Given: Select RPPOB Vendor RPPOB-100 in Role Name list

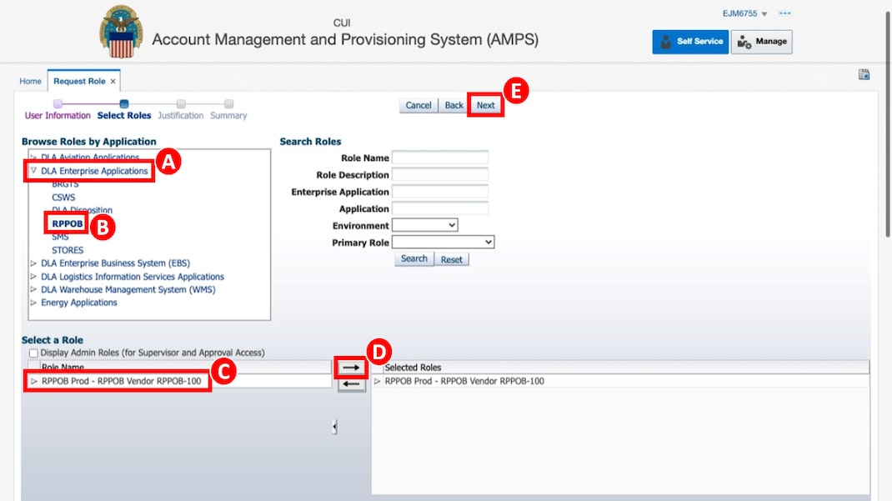Looking at the screenshot, I should point(121,381).
